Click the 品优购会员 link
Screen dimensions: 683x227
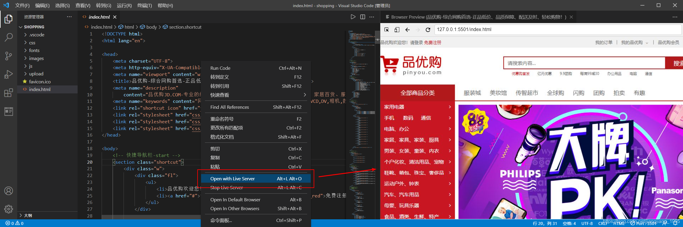[x=668, y=43]
